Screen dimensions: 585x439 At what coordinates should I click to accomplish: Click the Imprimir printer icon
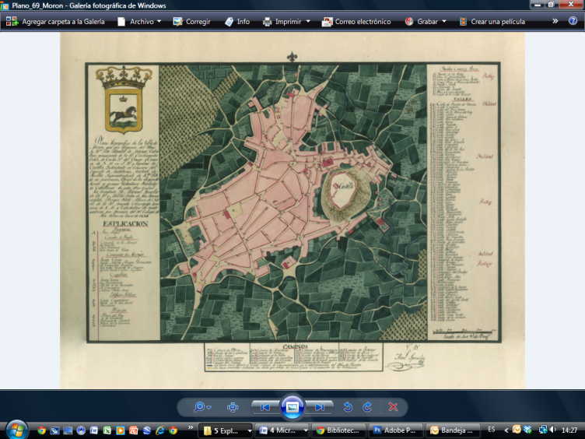click(x=267, y=22)
